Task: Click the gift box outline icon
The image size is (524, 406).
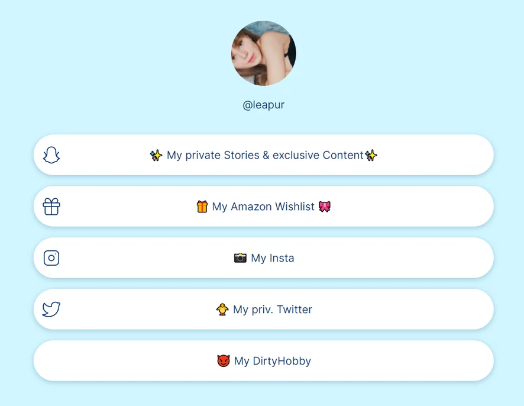Action: (x=51, y=207)
